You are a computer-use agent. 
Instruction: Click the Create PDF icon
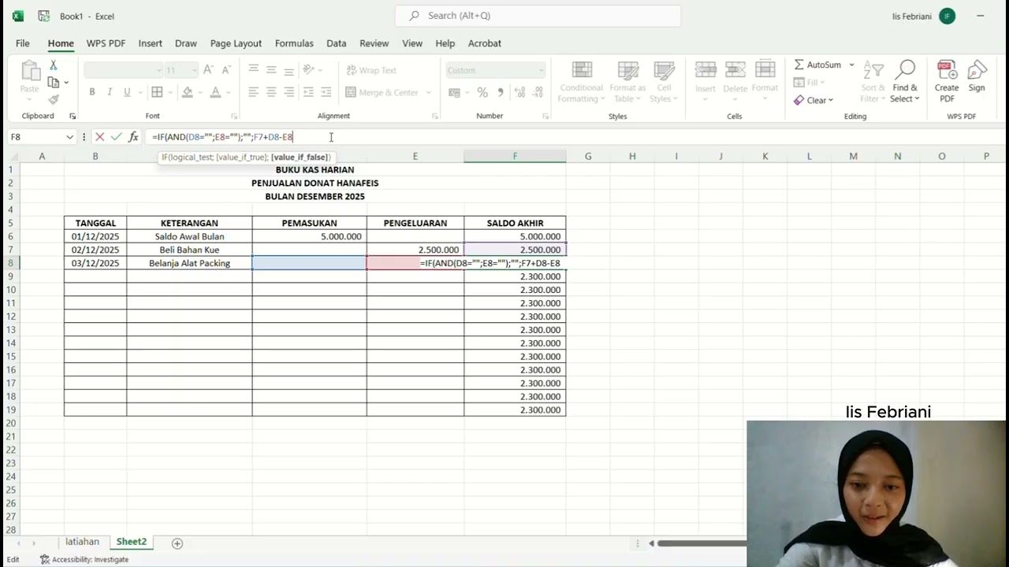tap(947, 80)
